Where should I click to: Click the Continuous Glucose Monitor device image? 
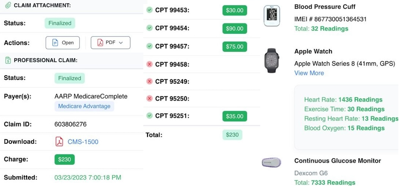point(271,162)
